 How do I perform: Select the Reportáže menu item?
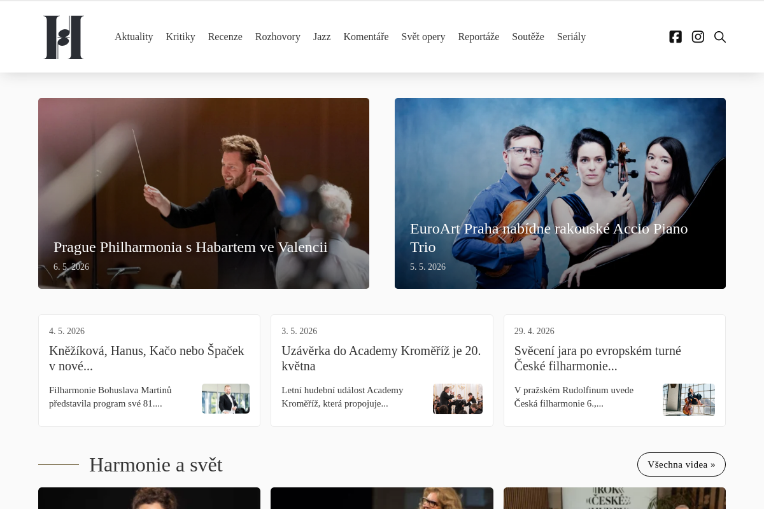pos(478,37)
